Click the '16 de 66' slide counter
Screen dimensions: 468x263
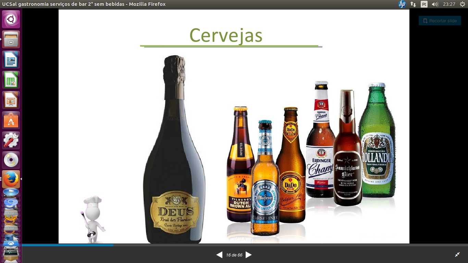[234, 255]
